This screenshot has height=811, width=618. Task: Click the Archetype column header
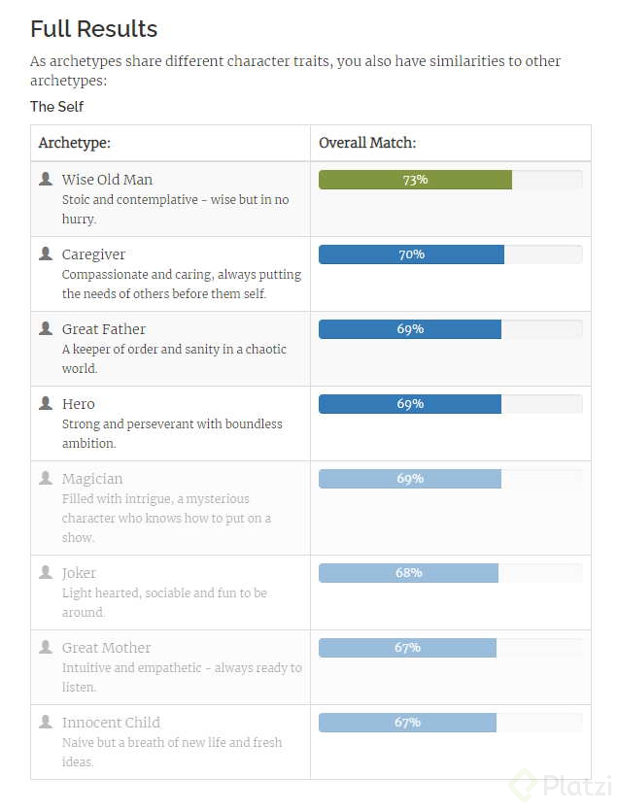(x=75, y=143)
